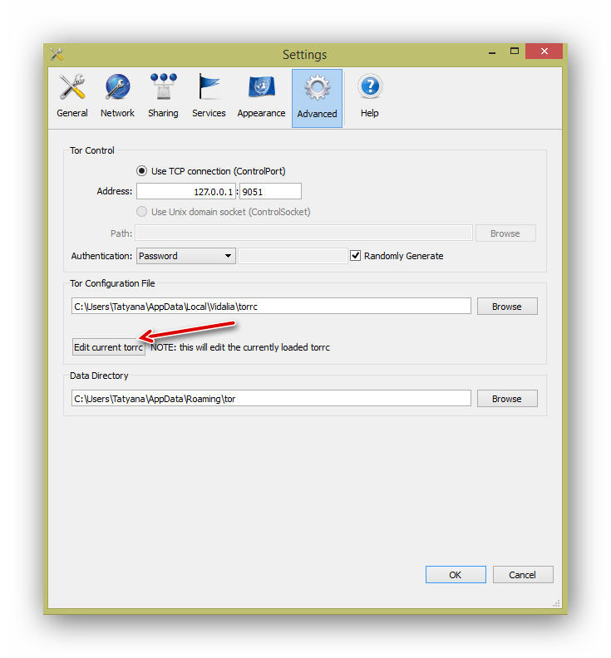The height and width of the screenshot is (658, 611).
Task: Uncheck Randomly Generate checkbox
Action: click(355, 256)
